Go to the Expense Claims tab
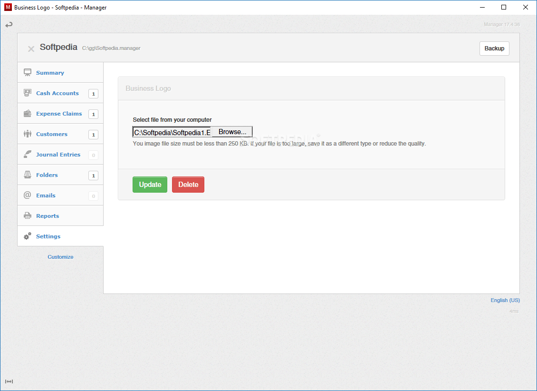The image size is (537, 391). click(60, 113)
